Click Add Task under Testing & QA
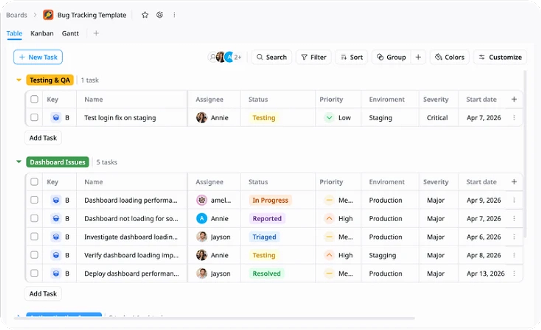Viewport: 541px width, 330px height. (x=43, y=138)
